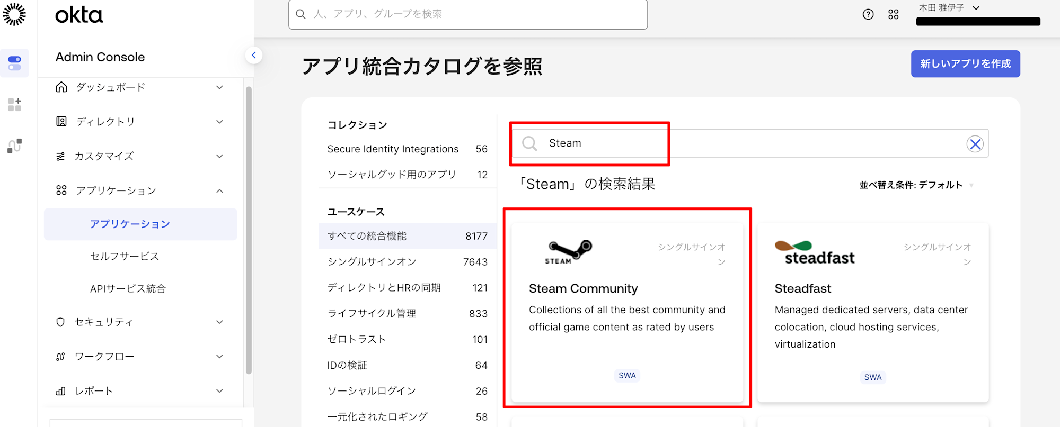Select the Admin Console toggle icon in left rail

click(15, 63)
